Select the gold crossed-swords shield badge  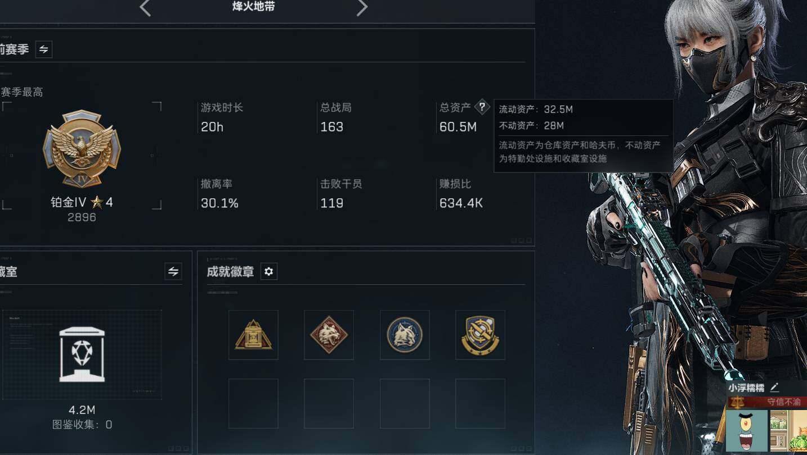[480, 335]
